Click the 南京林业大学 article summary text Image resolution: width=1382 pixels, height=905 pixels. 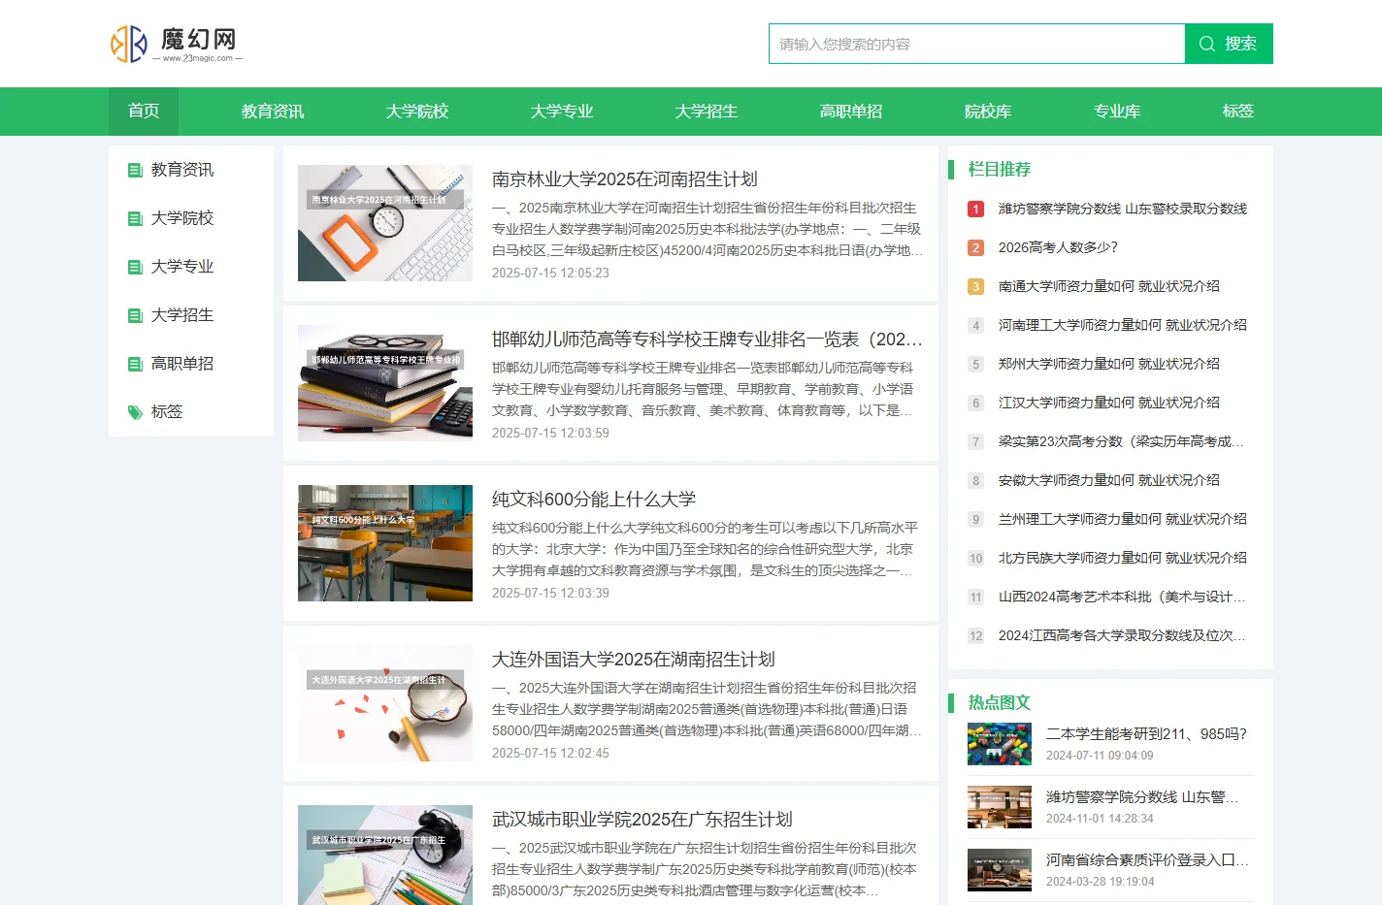coord(707,229)
